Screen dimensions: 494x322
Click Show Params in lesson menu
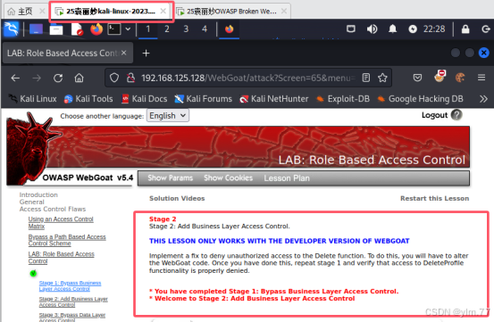[170, 178]
